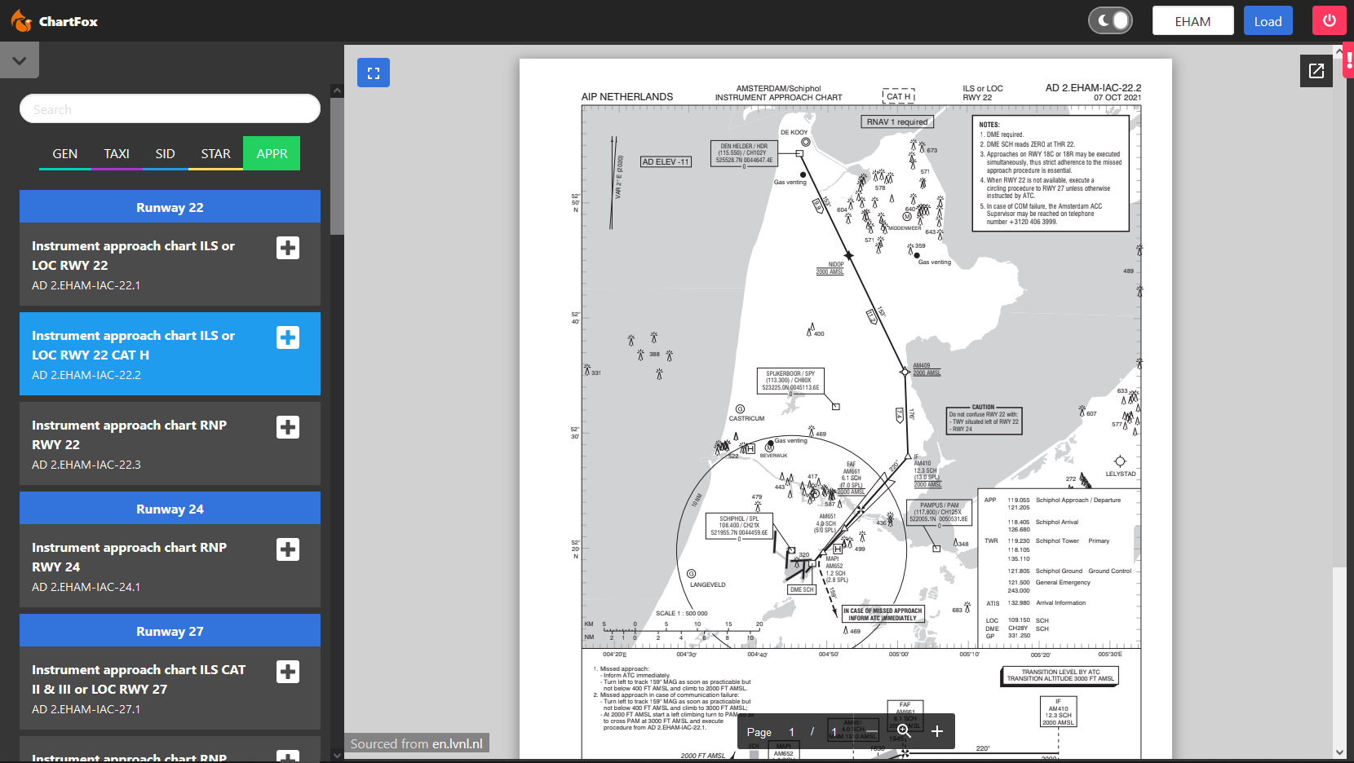Open chart in new window icon
This screenshot has height=763, width=1354.
[x=1316, y=71]
